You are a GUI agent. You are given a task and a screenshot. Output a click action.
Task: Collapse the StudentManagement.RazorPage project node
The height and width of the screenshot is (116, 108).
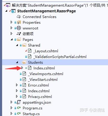(7, 11)
